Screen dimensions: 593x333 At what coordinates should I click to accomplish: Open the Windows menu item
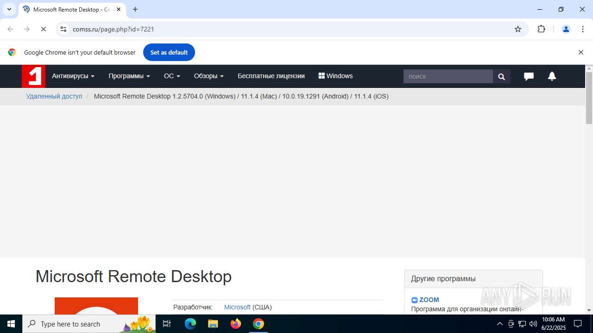[x=335, y=76]
